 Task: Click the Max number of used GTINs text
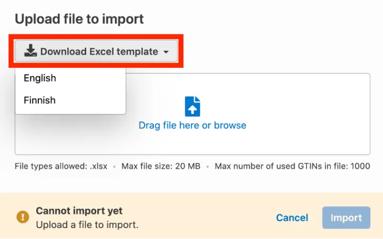point(279,166)
